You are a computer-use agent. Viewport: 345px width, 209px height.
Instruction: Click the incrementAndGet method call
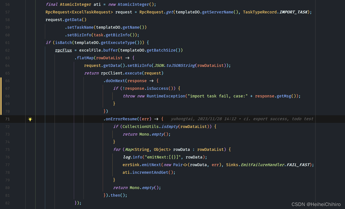(150, 172)
